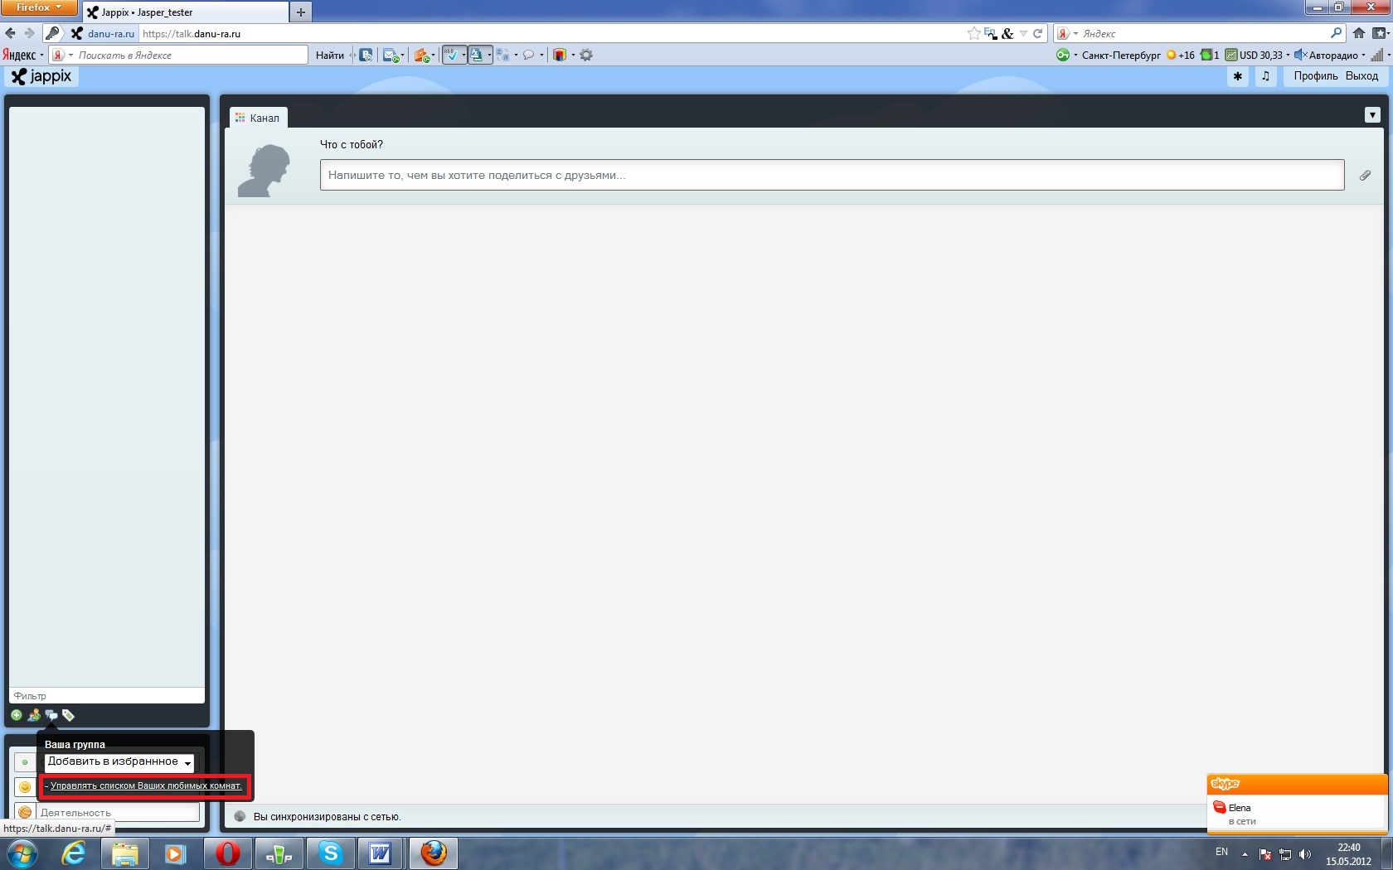This screenshot has height=870, width=1393.
Task: Click the Санкт-Петербург weather button
Action: click(1121, 56)
